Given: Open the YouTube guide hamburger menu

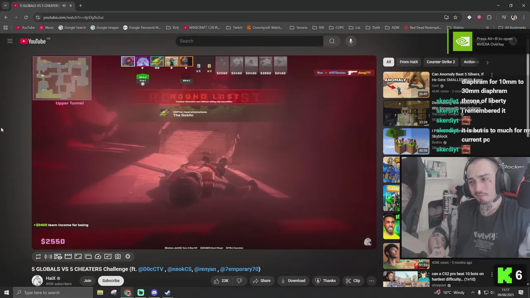Looking at the screenshot, I should pos(10,41).
